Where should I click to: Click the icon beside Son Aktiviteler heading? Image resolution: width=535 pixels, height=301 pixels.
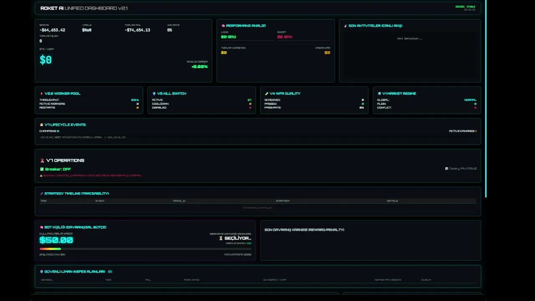346,26
